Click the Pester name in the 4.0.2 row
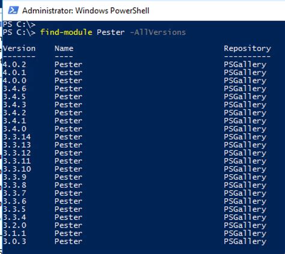Screen dimensions: 285x254 [69, 64]
